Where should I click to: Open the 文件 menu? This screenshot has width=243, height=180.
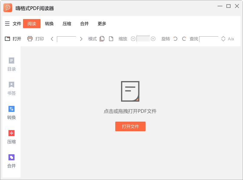(17, 24)
